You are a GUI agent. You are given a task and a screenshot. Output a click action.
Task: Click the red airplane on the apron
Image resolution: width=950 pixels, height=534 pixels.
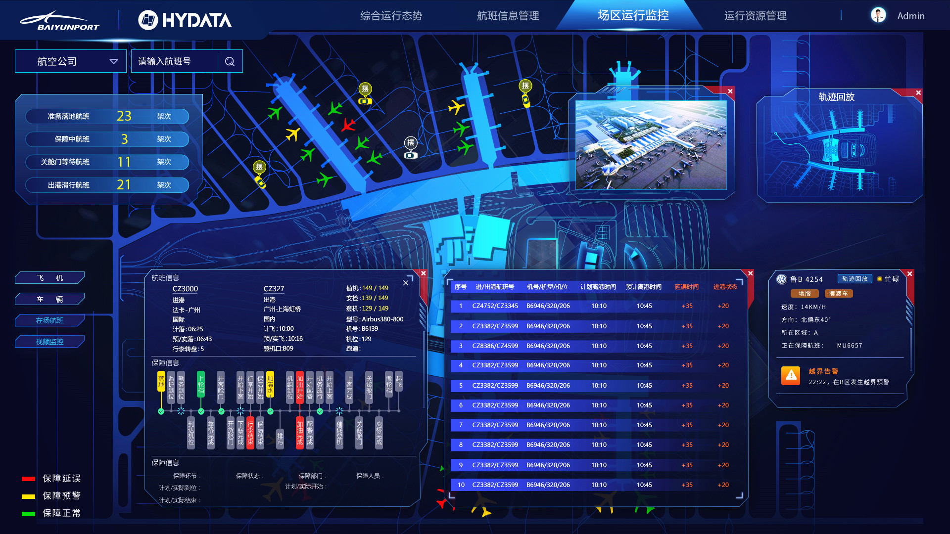coord(348,125)
